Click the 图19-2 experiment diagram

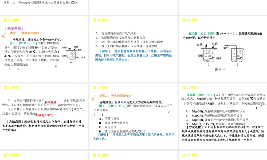pos(73,53)
